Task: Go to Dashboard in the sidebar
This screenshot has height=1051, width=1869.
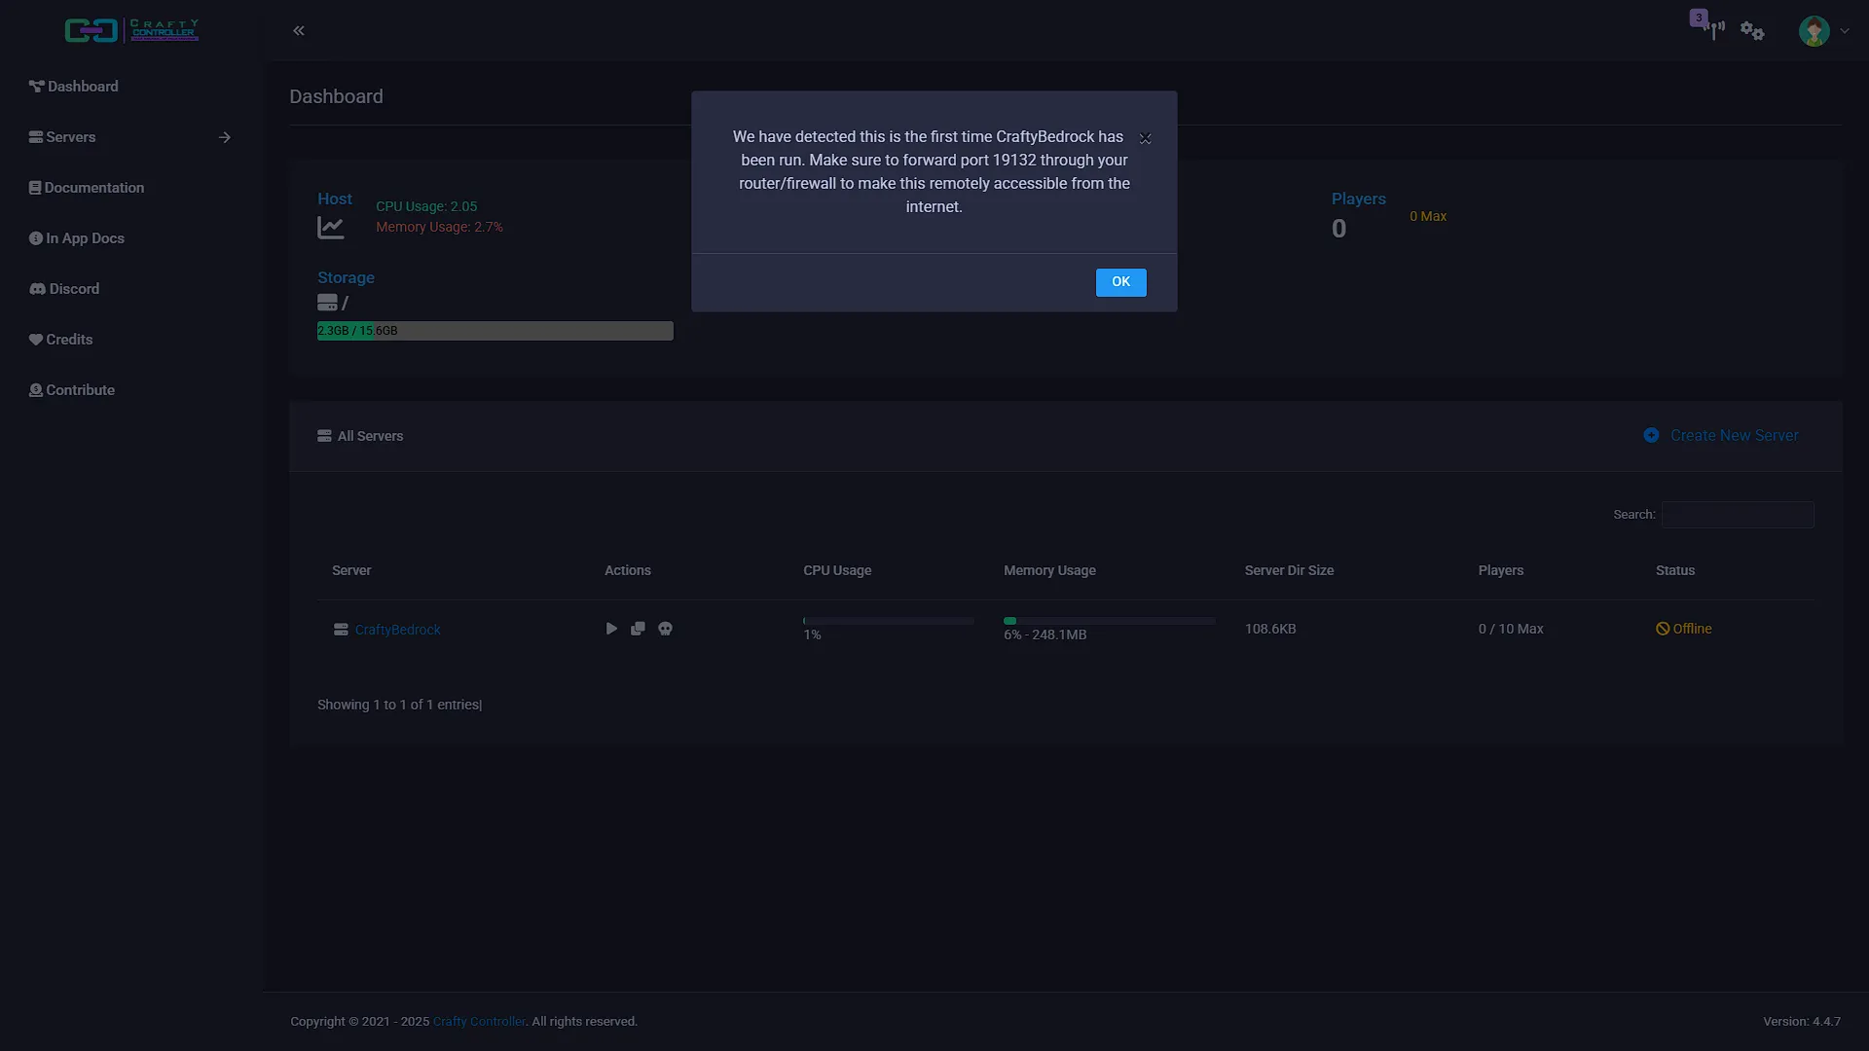Action: click(73, 87)
